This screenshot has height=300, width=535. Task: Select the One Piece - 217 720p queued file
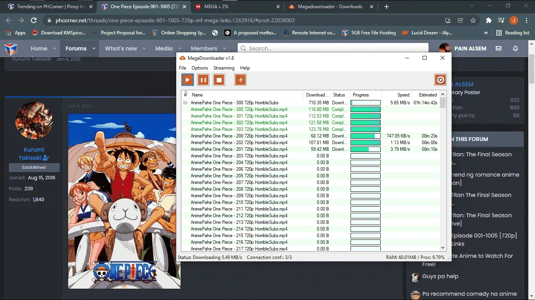point(310,248)
